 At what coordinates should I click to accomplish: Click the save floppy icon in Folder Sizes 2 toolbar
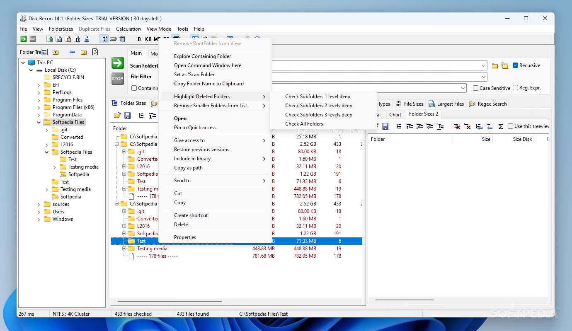[385, 126]
